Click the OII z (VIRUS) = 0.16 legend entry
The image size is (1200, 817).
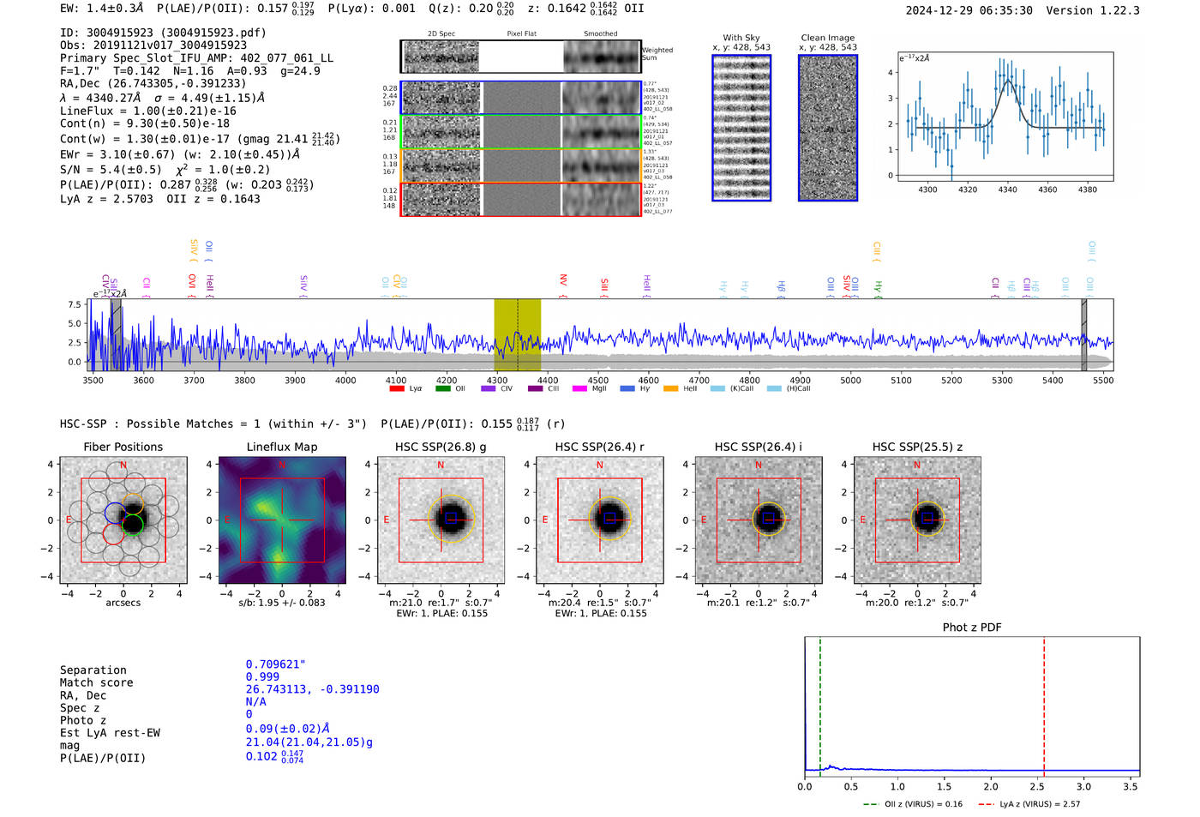pyautogui.click(x=913, y=804)
